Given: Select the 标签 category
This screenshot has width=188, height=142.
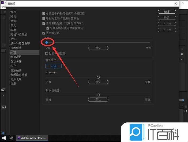Looking at the screenshot, I should (x=13, y=39).
